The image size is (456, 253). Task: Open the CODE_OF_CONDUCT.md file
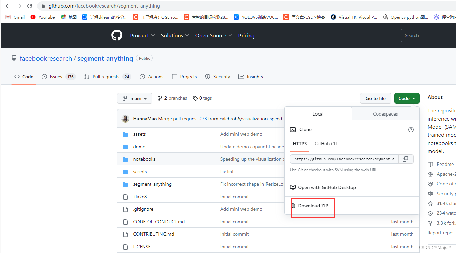pyautogui.click(x=159, y=222)
